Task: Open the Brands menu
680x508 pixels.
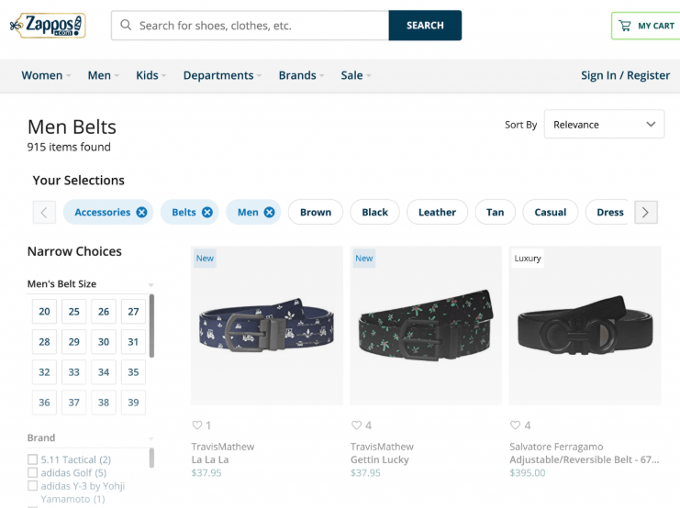Action: point(301,75)
